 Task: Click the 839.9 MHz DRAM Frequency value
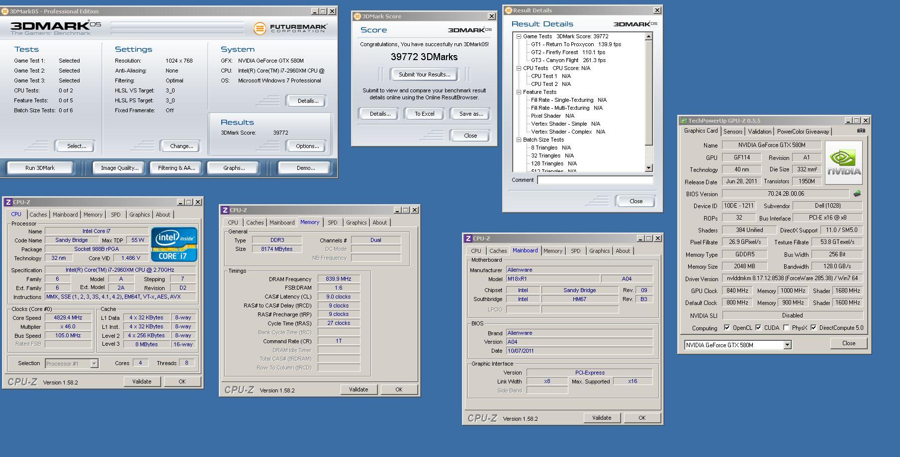point(339,279)
